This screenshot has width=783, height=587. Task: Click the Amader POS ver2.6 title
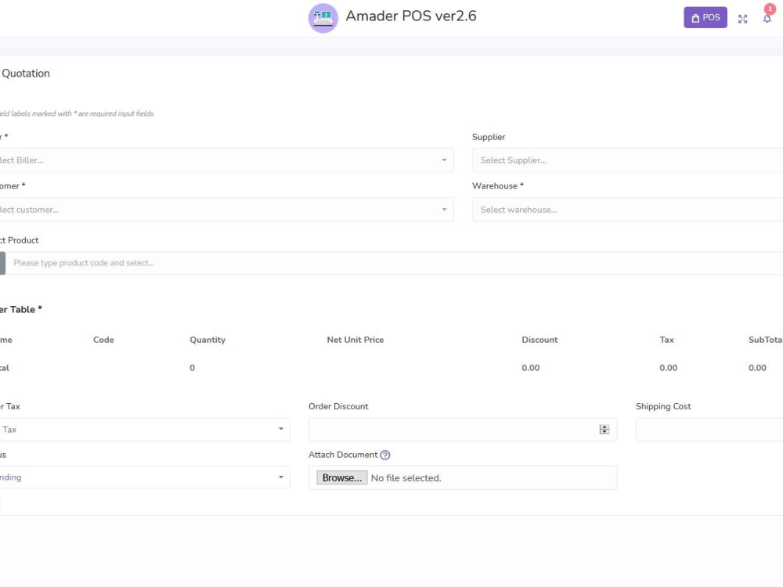pyautogui.click(x=411, y=16)
